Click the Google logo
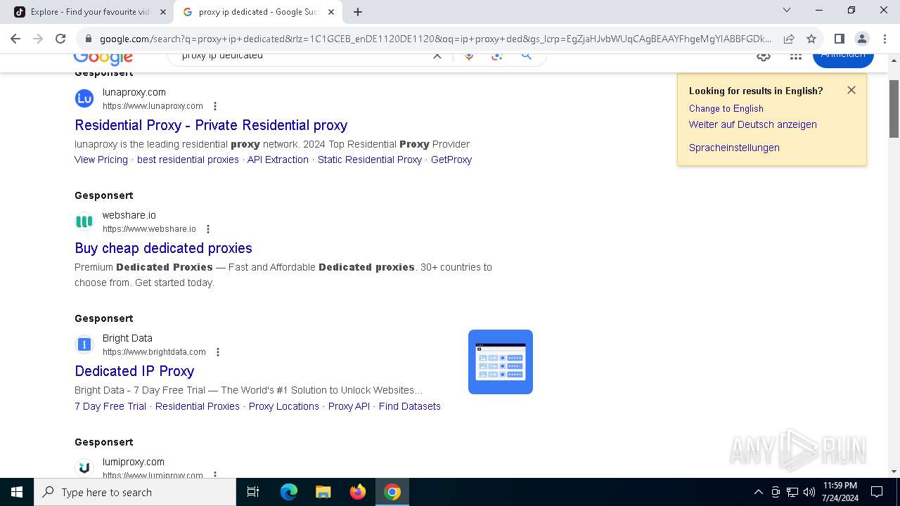Viewport: 900px width, 506px height. (x=103, y=59)
